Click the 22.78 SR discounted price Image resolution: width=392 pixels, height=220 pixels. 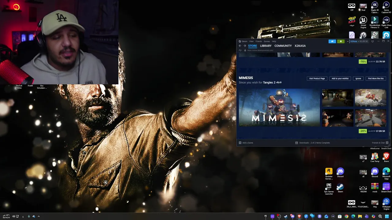pos(380,61)
